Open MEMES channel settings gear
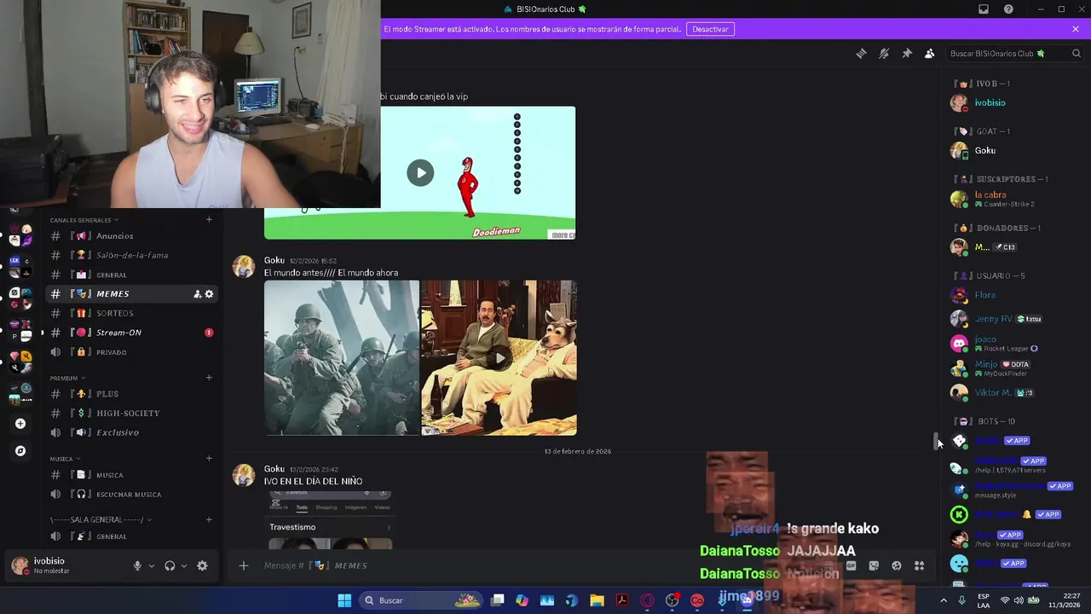The height and width of the screenshot is (614, 1091). point(209,294)
